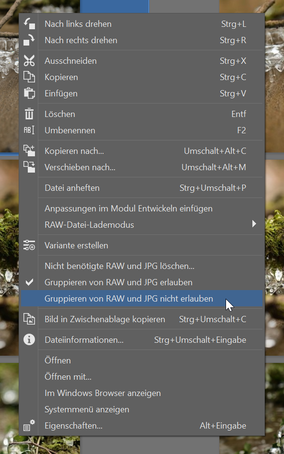Open the Öffnen mit dialog
Image resolution: width=284 pixels, height=454 pixels.
pos(67,376)
